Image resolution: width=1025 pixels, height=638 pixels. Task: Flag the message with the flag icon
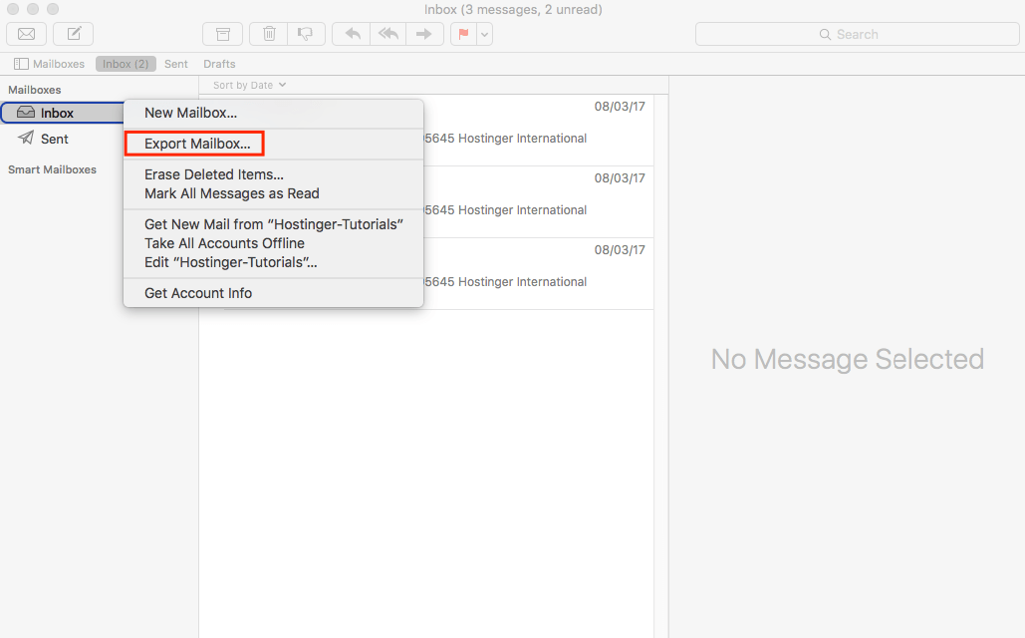[x=463, y=34]
